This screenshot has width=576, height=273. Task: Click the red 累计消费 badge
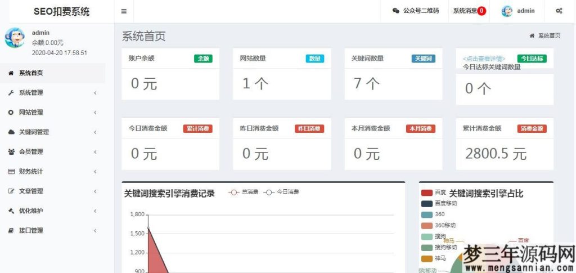pos(197,128)
